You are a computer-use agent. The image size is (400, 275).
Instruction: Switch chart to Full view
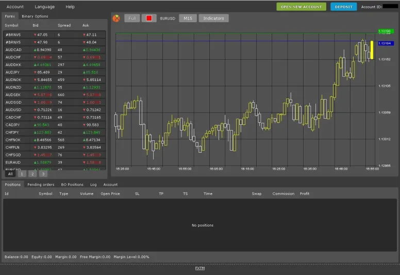click(x=132, y=18)
